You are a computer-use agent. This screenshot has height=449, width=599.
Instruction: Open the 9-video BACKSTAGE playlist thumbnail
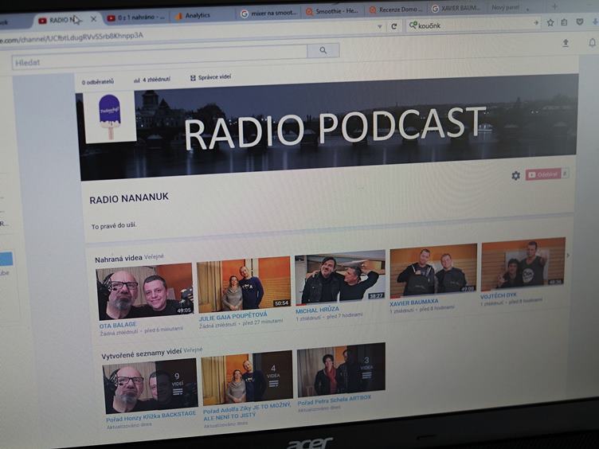151,386
